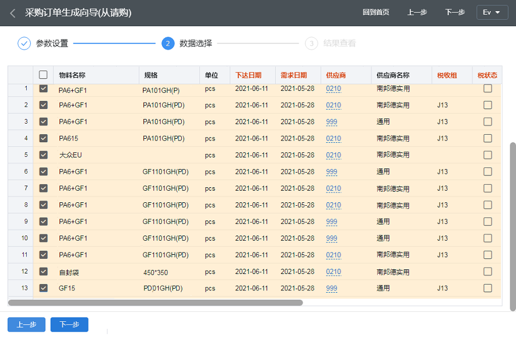The image size is (516, 337).
Task: Click 上一步 in top header bar
Action: [417, 13]
